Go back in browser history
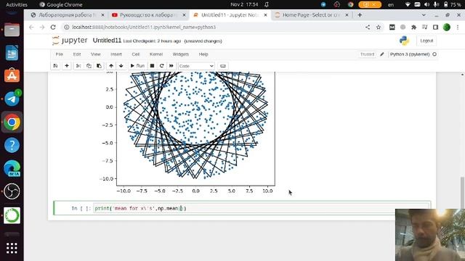The height and width of the screenshot is (261, 465). click(31, 28)
